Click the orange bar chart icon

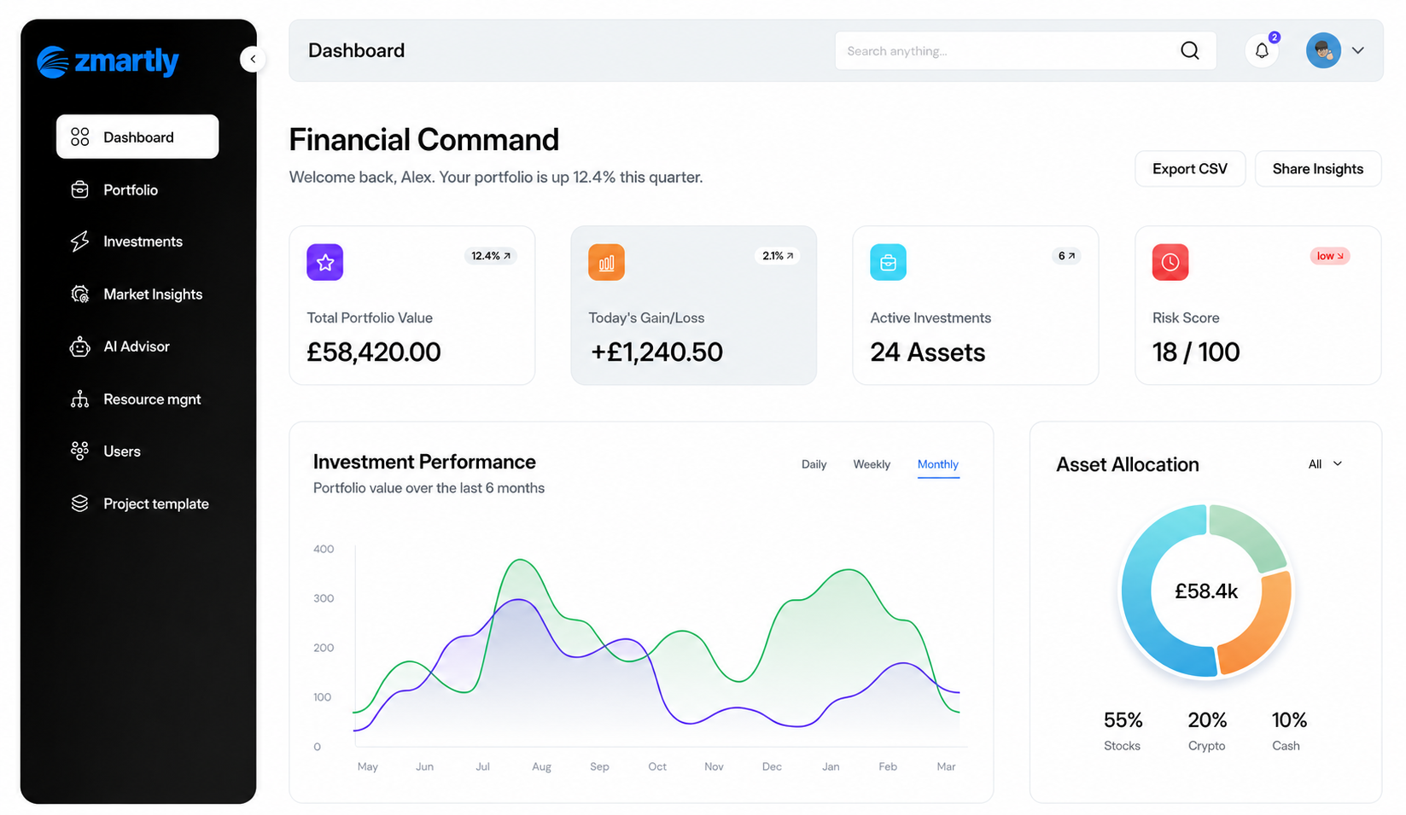(607, 262)
